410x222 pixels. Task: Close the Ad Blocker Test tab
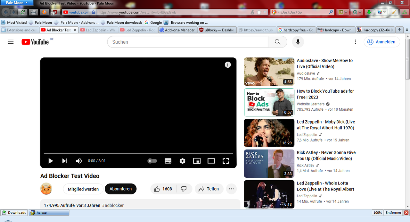(x=75, y=30)
